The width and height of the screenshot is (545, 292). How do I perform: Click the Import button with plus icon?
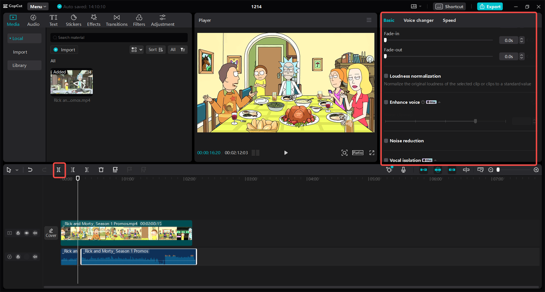pos(64,50)
